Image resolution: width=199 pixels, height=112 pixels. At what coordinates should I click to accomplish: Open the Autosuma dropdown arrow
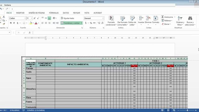point(175,17)
